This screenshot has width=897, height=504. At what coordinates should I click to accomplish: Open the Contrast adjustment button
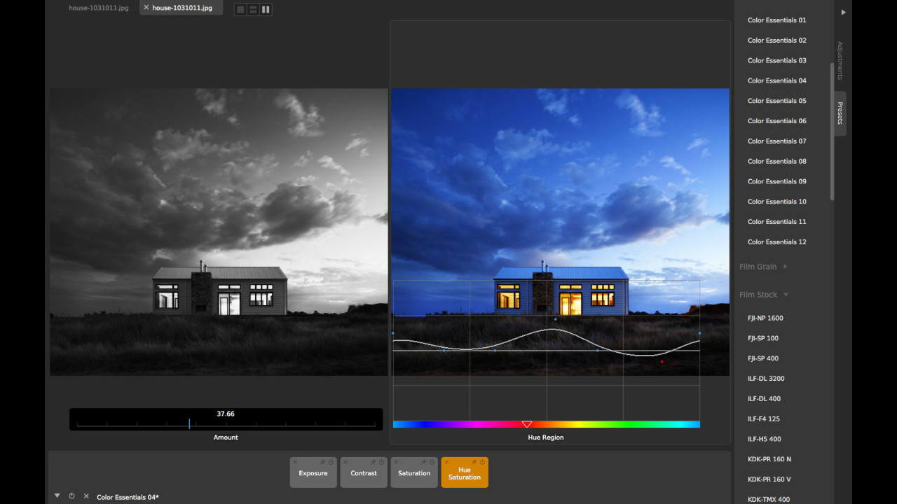coord(364,473)
